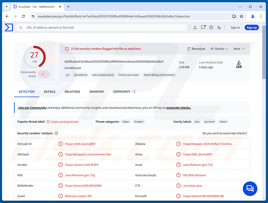Click the malicious warning icon in banner

point(67,49)
